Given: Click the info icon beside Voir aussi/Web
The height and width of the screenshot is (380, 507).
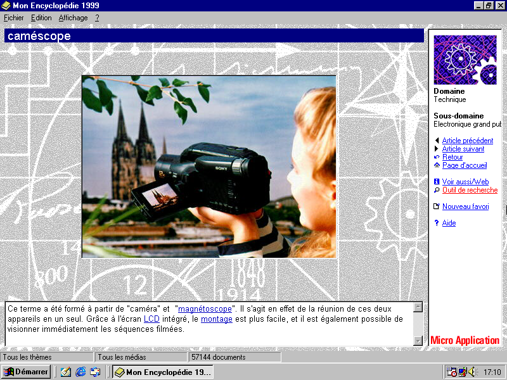Looking at the screenshot, I should click(437, 182).
